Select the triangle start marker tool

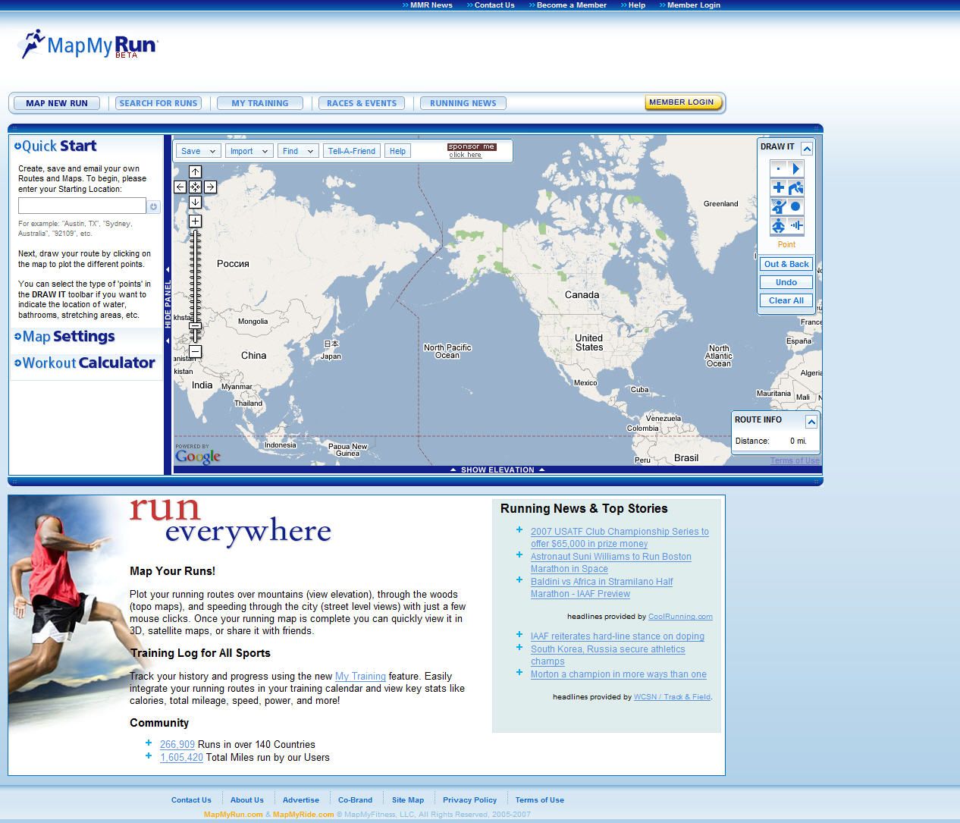pos(796,168)
